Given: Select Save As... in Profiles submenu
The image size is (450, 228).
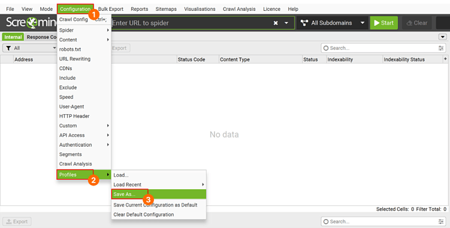Looking at the screenshot, I should click(159, 194).
